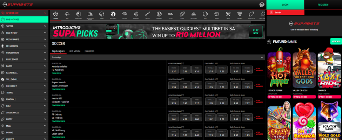Select Boxing gloves icon in top sports bar
This screenshot has height=140, width=342.
[x=216, y=14]
